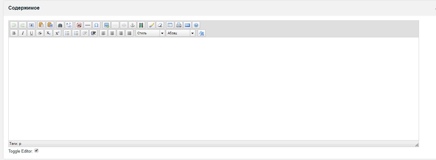Insert a horizontal rule line

tap(88, 25)
